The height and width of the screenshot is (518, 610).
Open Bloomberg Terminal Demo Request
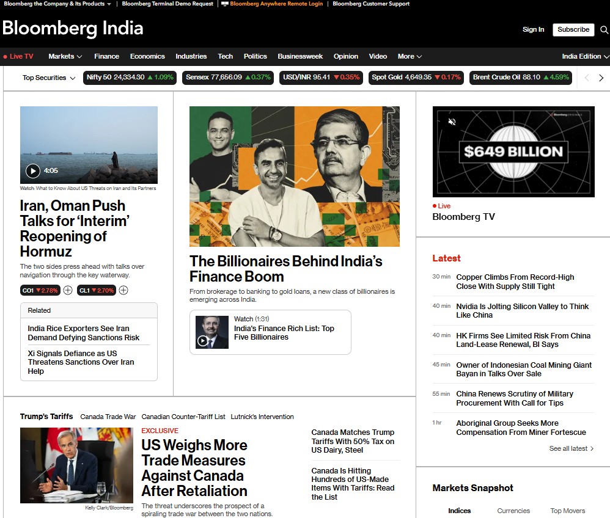pyautogui.click(x=167, y=4)
